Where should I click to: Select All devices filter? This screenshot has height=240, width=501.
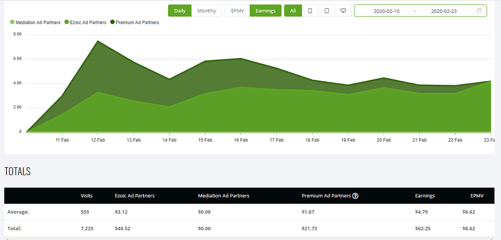293,10
